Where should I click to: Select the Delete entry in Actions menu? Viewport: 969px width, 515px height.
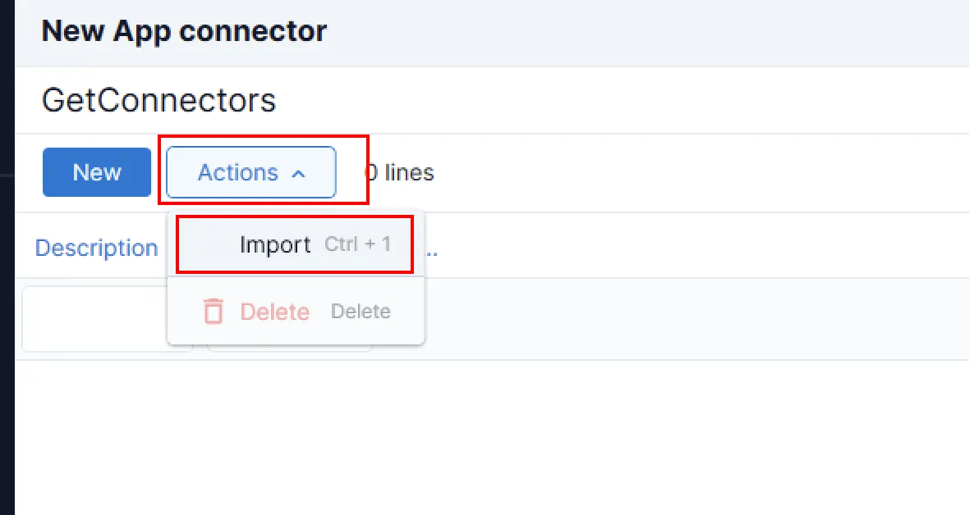(275, 312)
